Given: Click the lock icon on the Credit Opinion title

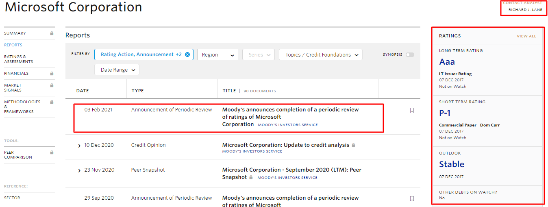Looking at the screenshot, I should (353, 145).
